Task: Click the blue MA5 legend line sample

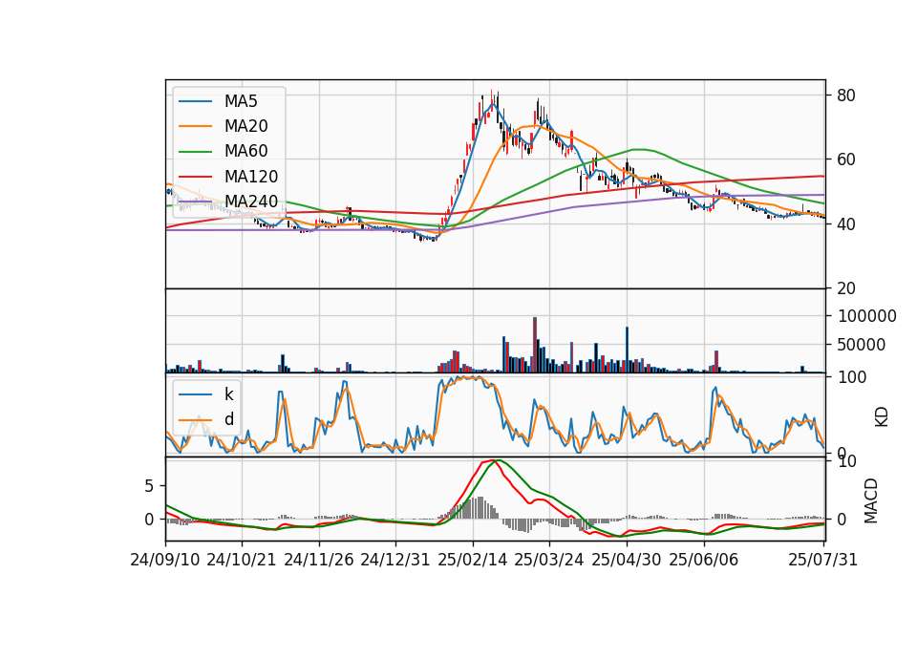Action: point(195,102)
